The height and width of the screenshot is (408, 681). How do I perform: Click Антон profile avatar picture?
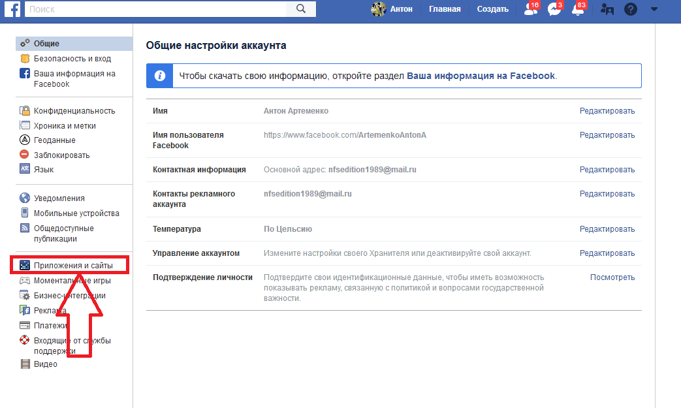pyautogui.click(x=378, y=9)
